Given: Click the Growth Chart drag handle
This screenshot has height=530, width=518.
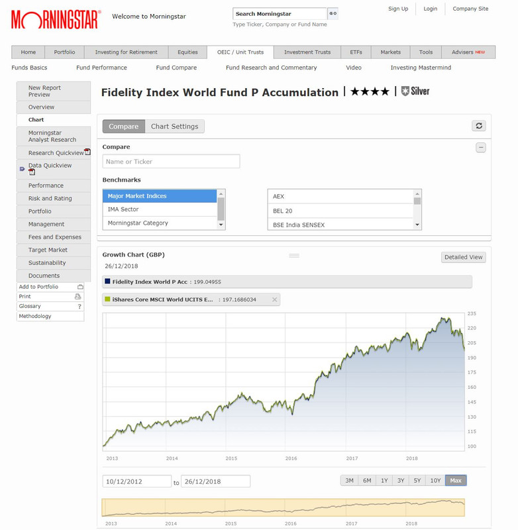Looking at the screenshot, I should 294,256.
